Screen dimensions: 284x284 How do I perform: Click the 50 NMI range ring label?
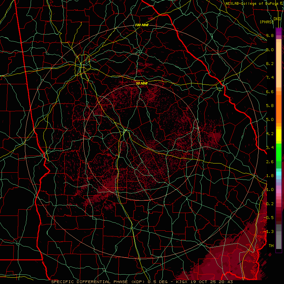[142, 83]
